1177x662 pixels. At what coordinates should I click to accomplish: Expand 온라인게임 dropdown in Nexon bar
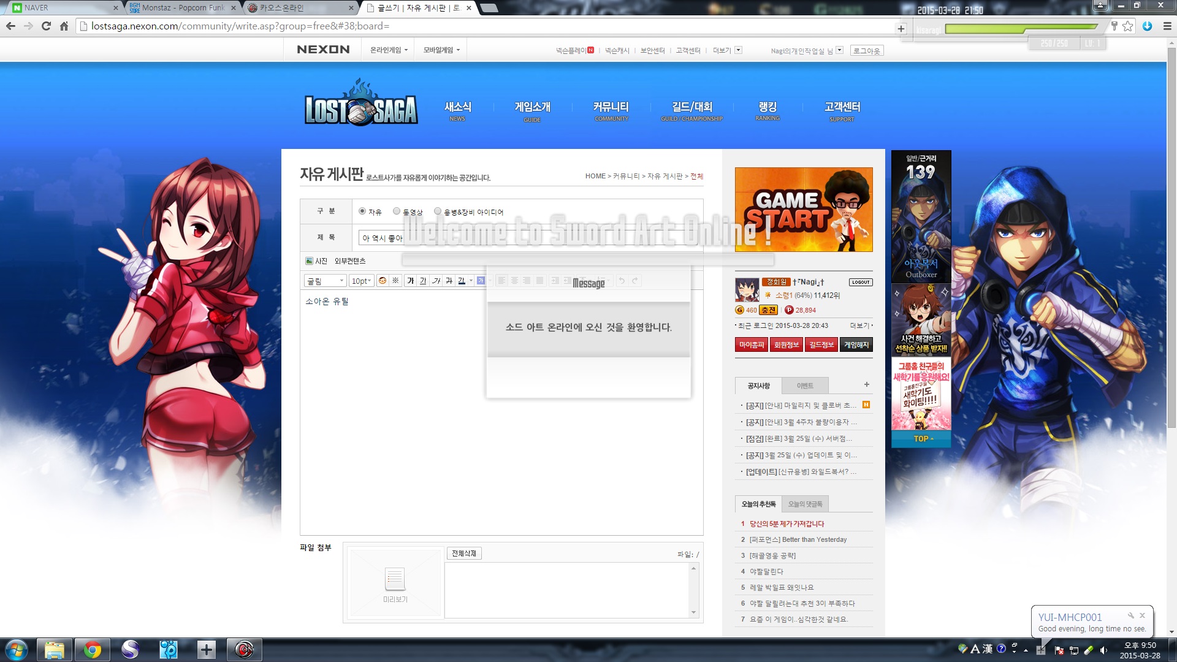(389, 50)
